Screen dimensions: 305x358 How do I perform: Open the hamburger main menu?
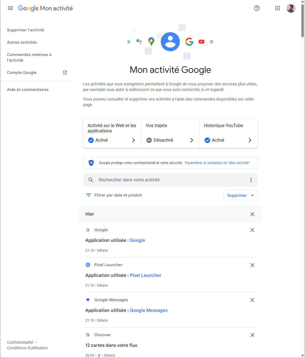point(10,8)
